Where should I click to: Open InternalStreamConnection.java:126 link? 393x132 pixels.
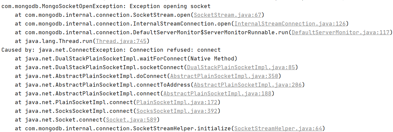pyautogui.click(x=290, y=24)
